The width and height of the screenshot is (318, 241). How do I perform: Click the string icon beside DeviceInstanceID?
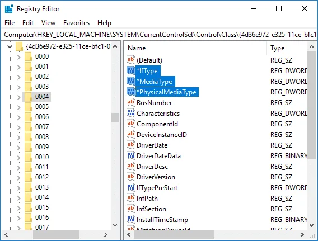click(131, 134)
